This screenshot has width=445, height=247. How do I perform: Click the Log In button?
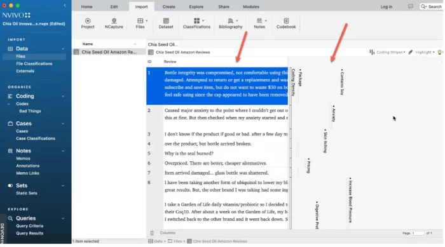pos(387,6)
